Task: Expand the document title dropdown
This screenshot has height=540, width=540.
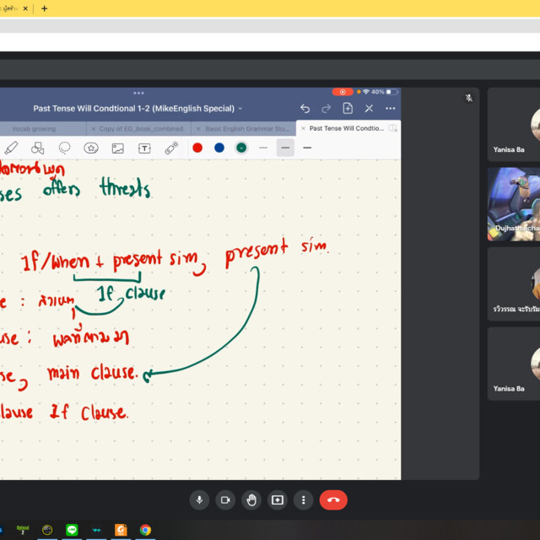Action: (240, 109)
